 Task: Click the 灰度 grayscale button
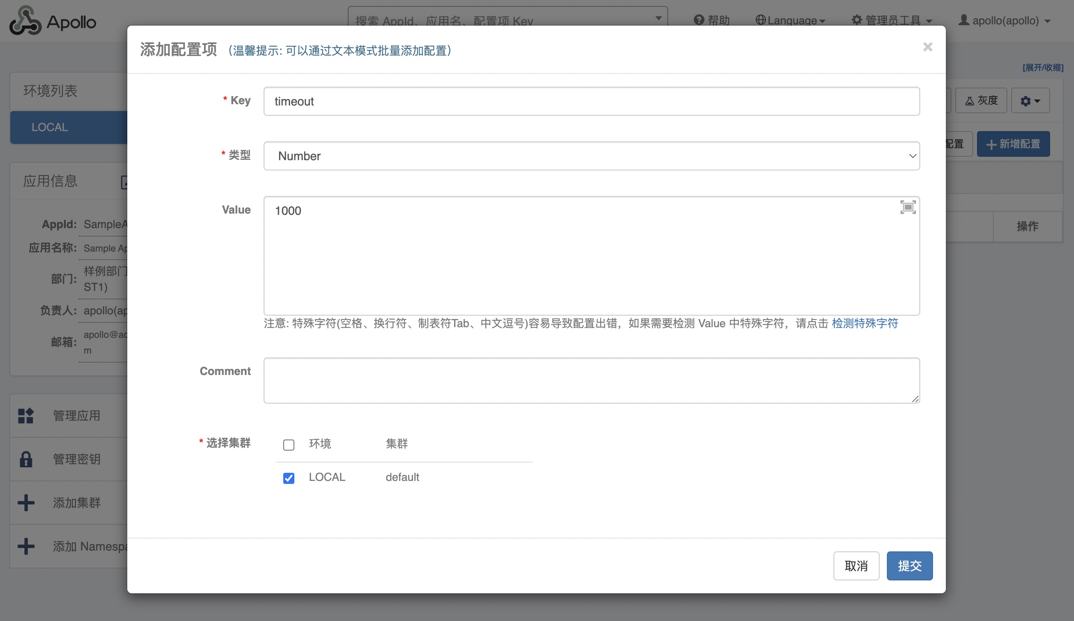click(x=981, y=101)
